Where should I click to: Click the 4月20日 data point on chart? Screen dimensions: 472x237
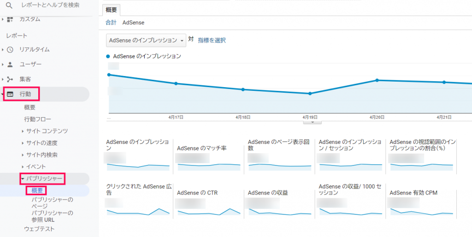(x=377, y=80)
